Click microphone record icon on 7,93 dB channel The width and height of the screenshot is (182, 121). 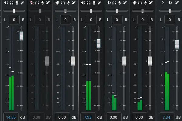click(94, 3)
